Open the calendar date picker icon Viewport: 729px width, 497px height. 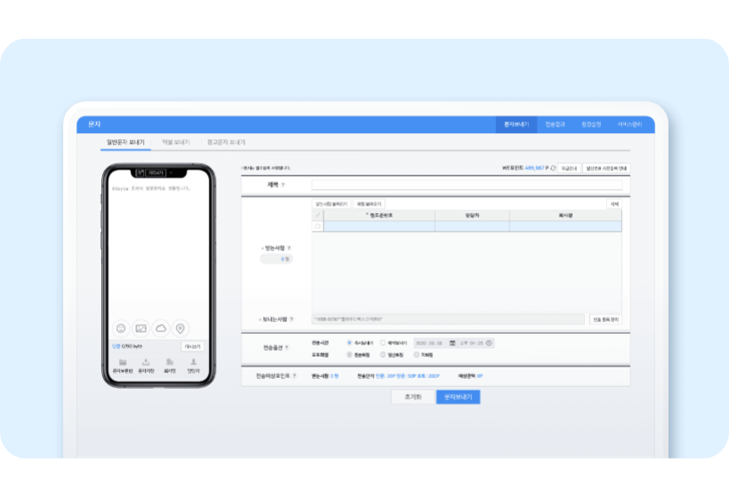pos(453,343)
